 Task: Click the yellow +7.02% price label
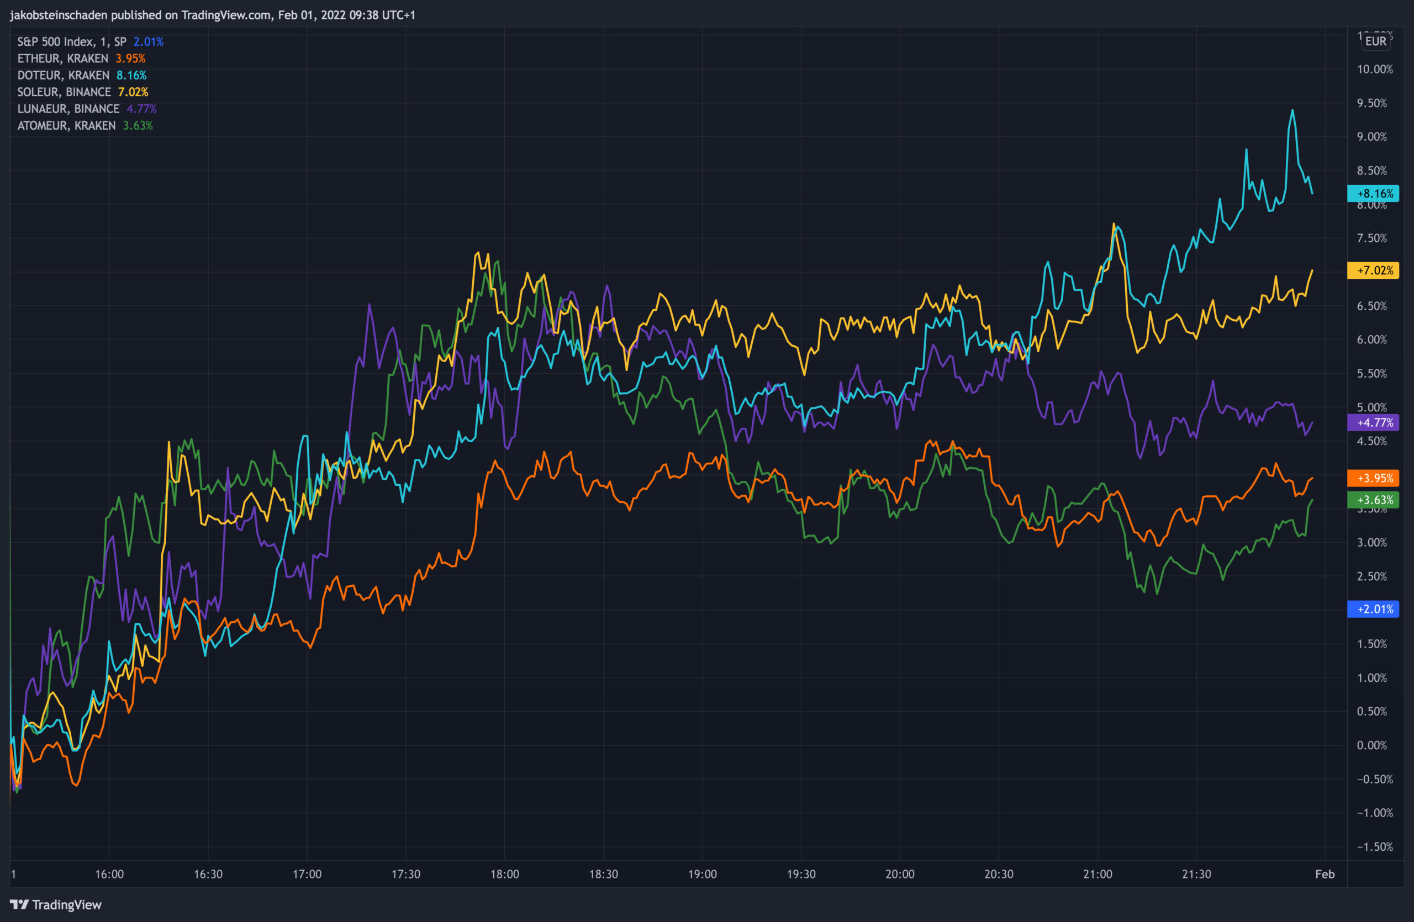1374,270
